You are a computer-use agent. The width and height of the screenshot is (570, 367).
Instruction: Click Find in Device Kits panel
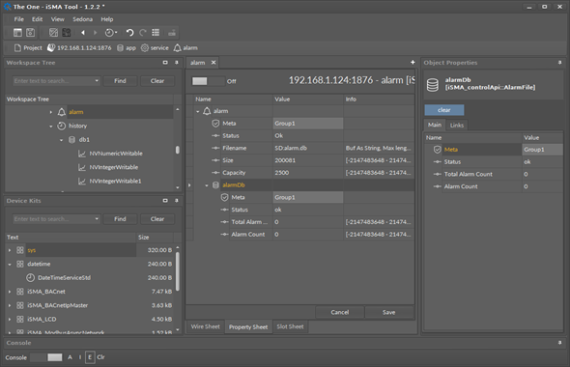120,218
